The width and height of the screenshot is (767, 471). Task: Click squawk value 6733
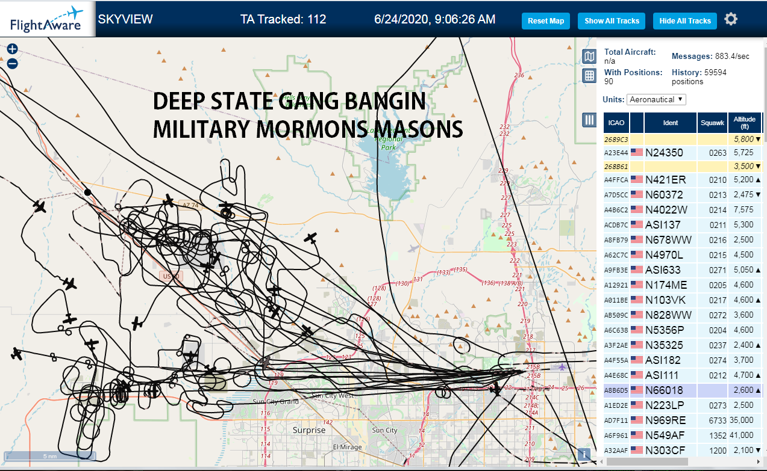(718, 420)
